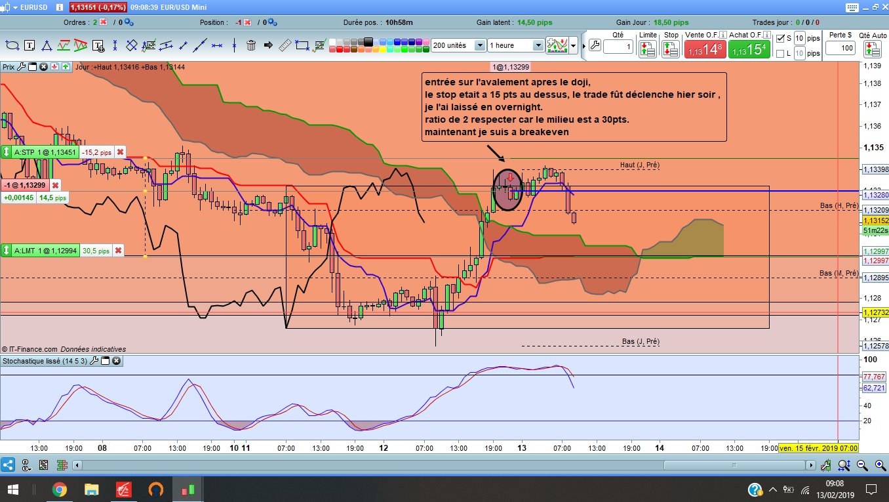Select the rectangle drawing tool
This screenshot has width=889, height=502.
coord(302,45)
